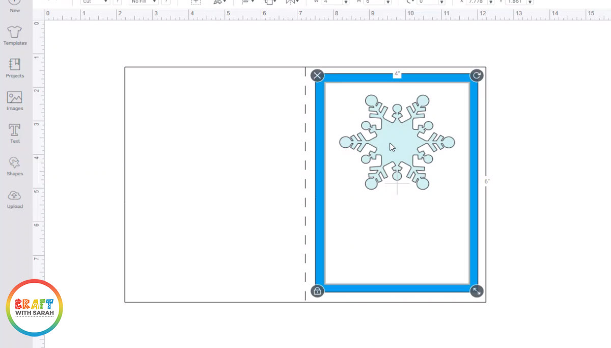Open the Flip options dropdown
The width and height of the screenshot is (611, 348).
coord(291,2)
